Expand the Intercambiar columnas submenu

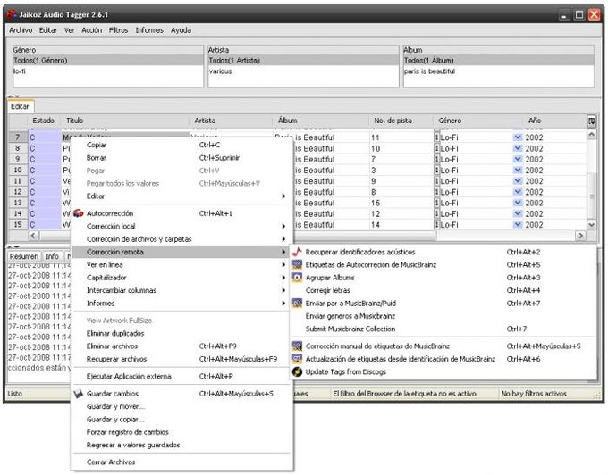tap(283, 290)
